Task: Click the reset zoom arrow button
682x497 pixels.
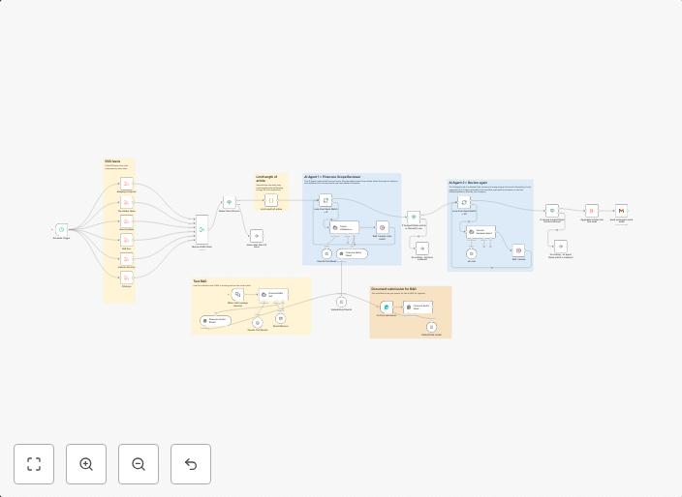Action: [191, 464]
